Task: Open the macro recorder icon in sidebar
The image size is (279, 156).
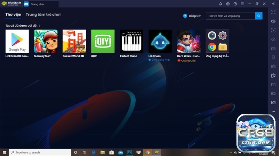Action: click(273, 66)
